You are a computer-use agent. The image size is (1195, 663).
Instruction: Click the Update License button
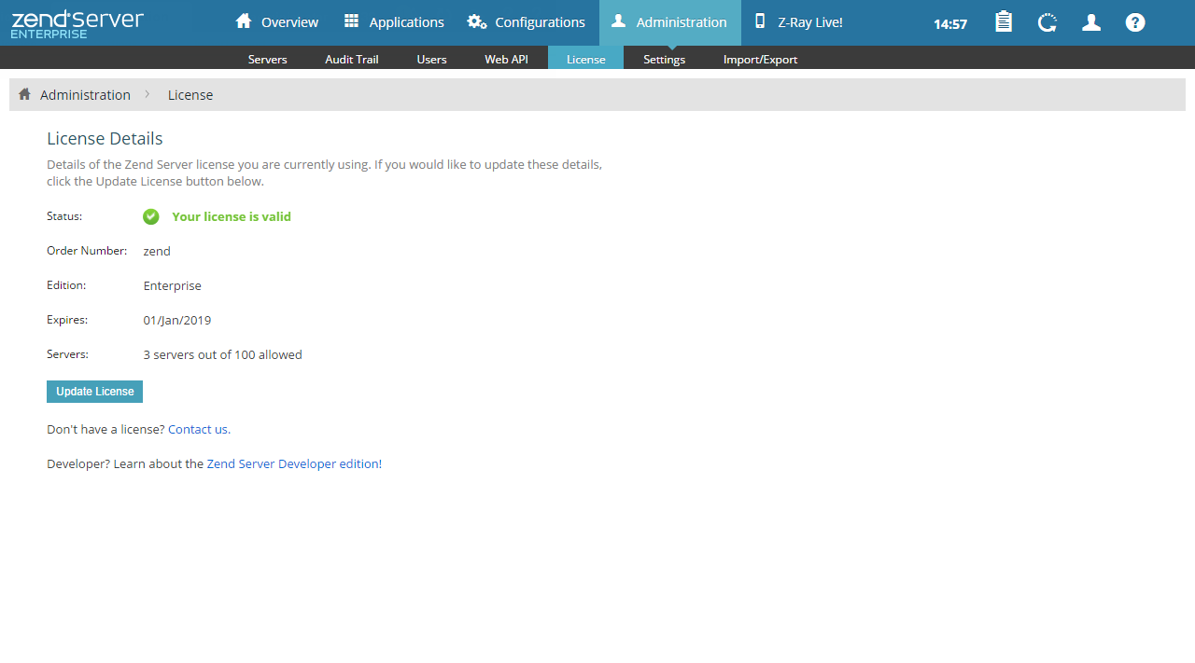tap(94, 392)
